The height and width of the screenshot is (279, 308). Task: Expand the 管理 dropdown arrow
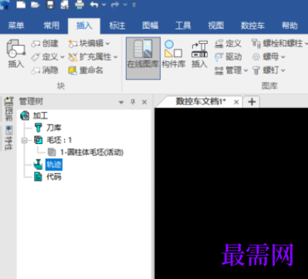(245, 70)
